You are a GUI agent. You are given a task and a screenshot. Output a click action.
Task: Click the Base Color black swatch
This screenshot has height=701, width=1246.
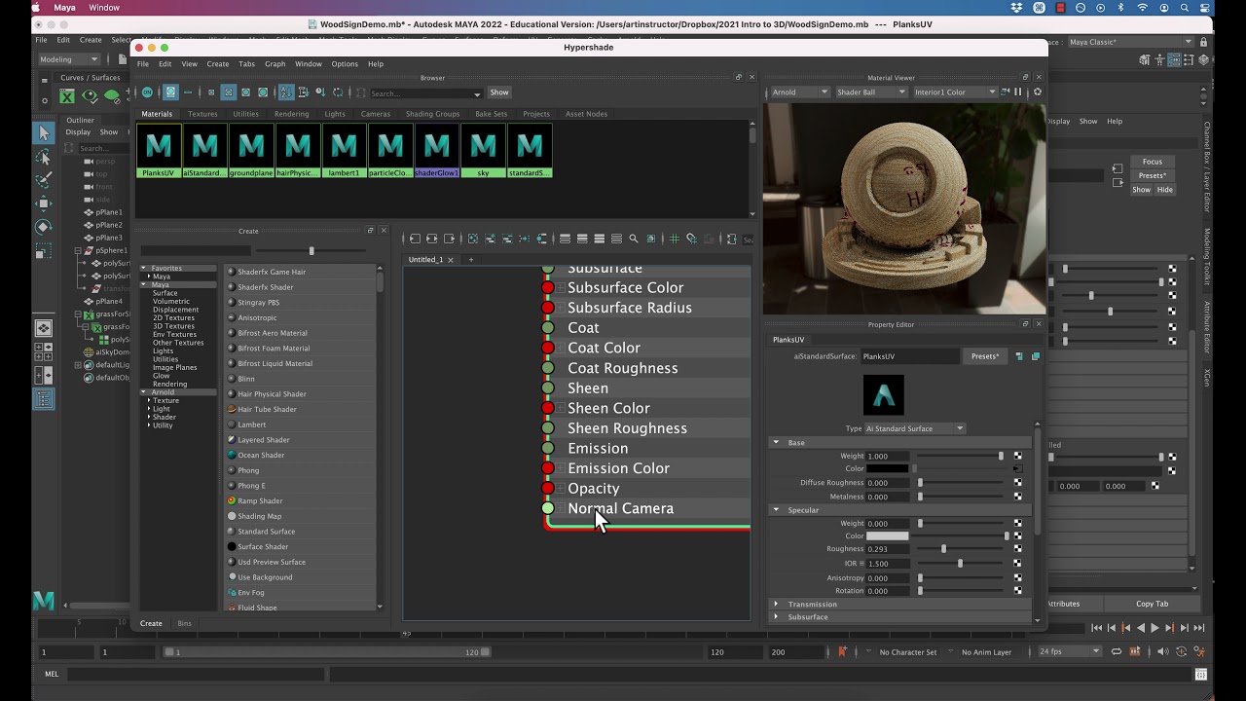click(x=887, y=468)
